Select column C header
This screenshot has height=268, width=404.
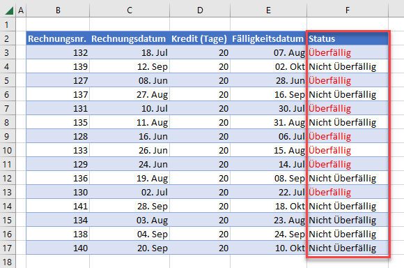[x=130, y=10]
